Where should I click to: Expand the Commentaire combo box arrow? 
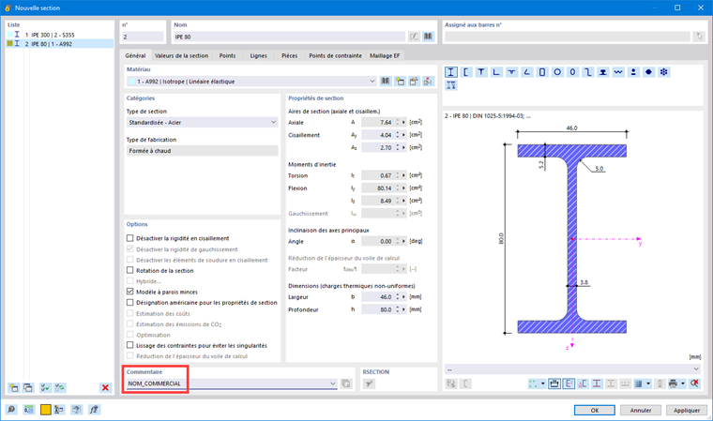pyautogui.click(x=332, y=383)
